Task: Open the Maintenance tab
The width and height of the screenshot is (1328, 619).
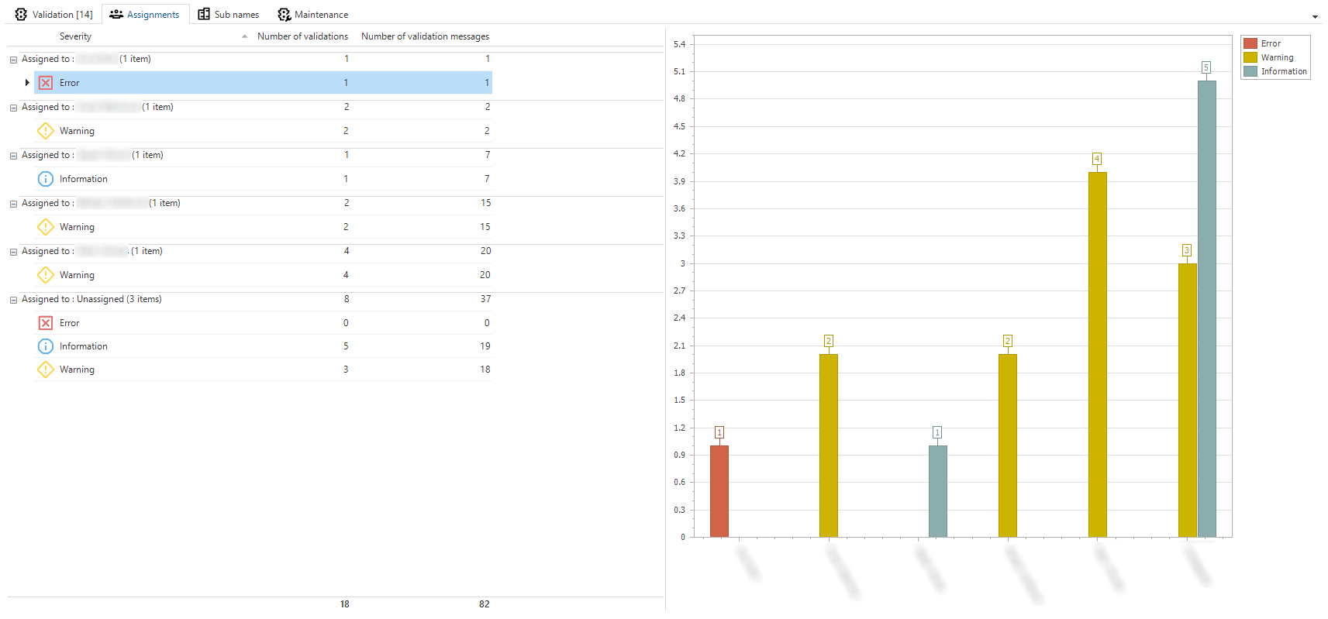Action: pos(313,14)
